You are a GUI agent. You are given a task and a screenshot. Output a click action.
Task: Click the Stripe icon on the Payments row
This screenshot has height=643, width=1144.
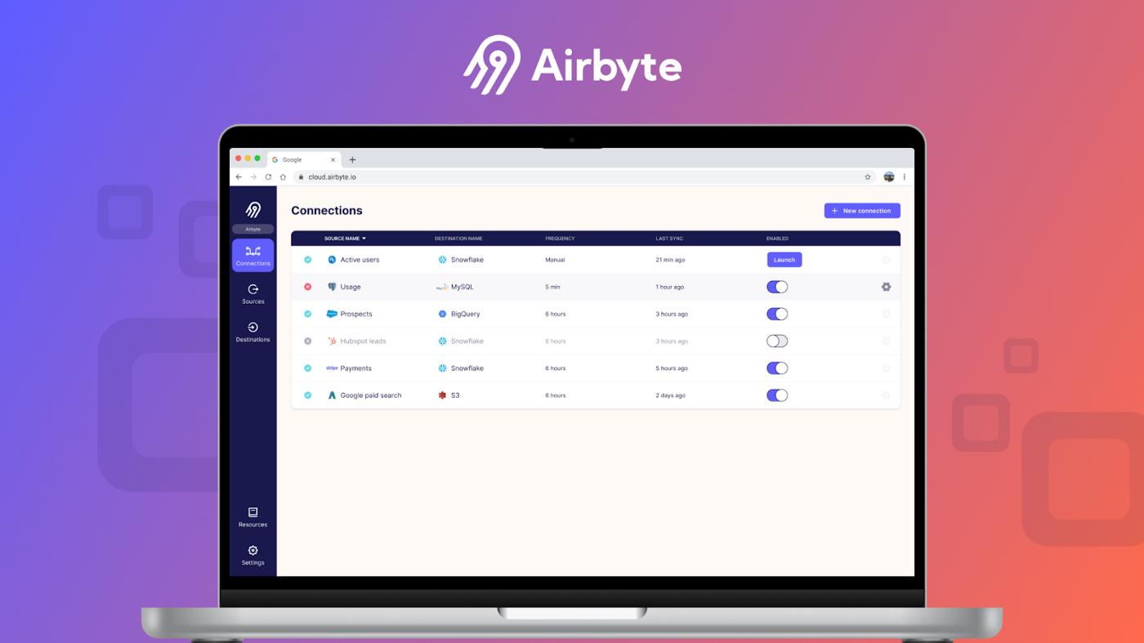tap(330, 368)
